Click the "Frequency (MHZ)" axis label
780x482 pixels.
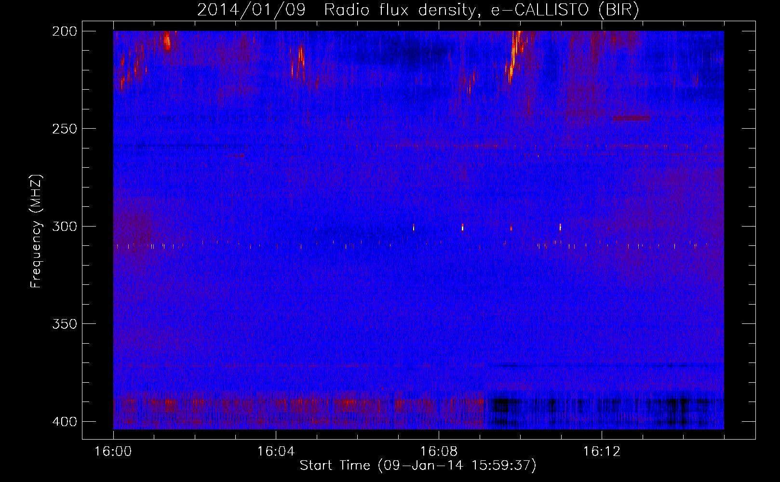pos(36,231)
